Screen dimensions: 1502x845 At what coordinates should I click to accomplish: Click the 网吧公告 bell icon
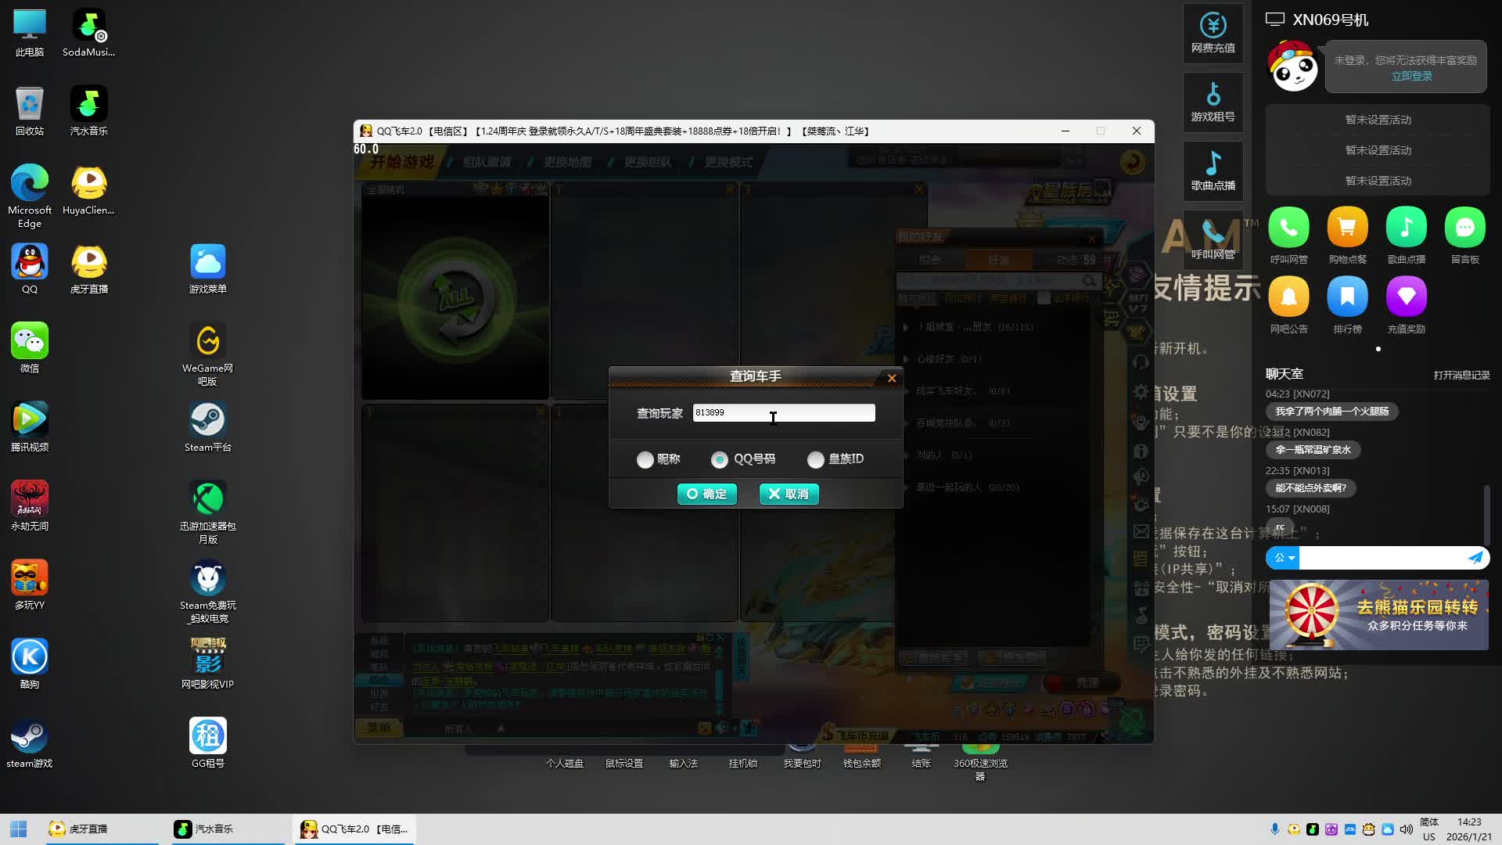(x=1288, y=297)
